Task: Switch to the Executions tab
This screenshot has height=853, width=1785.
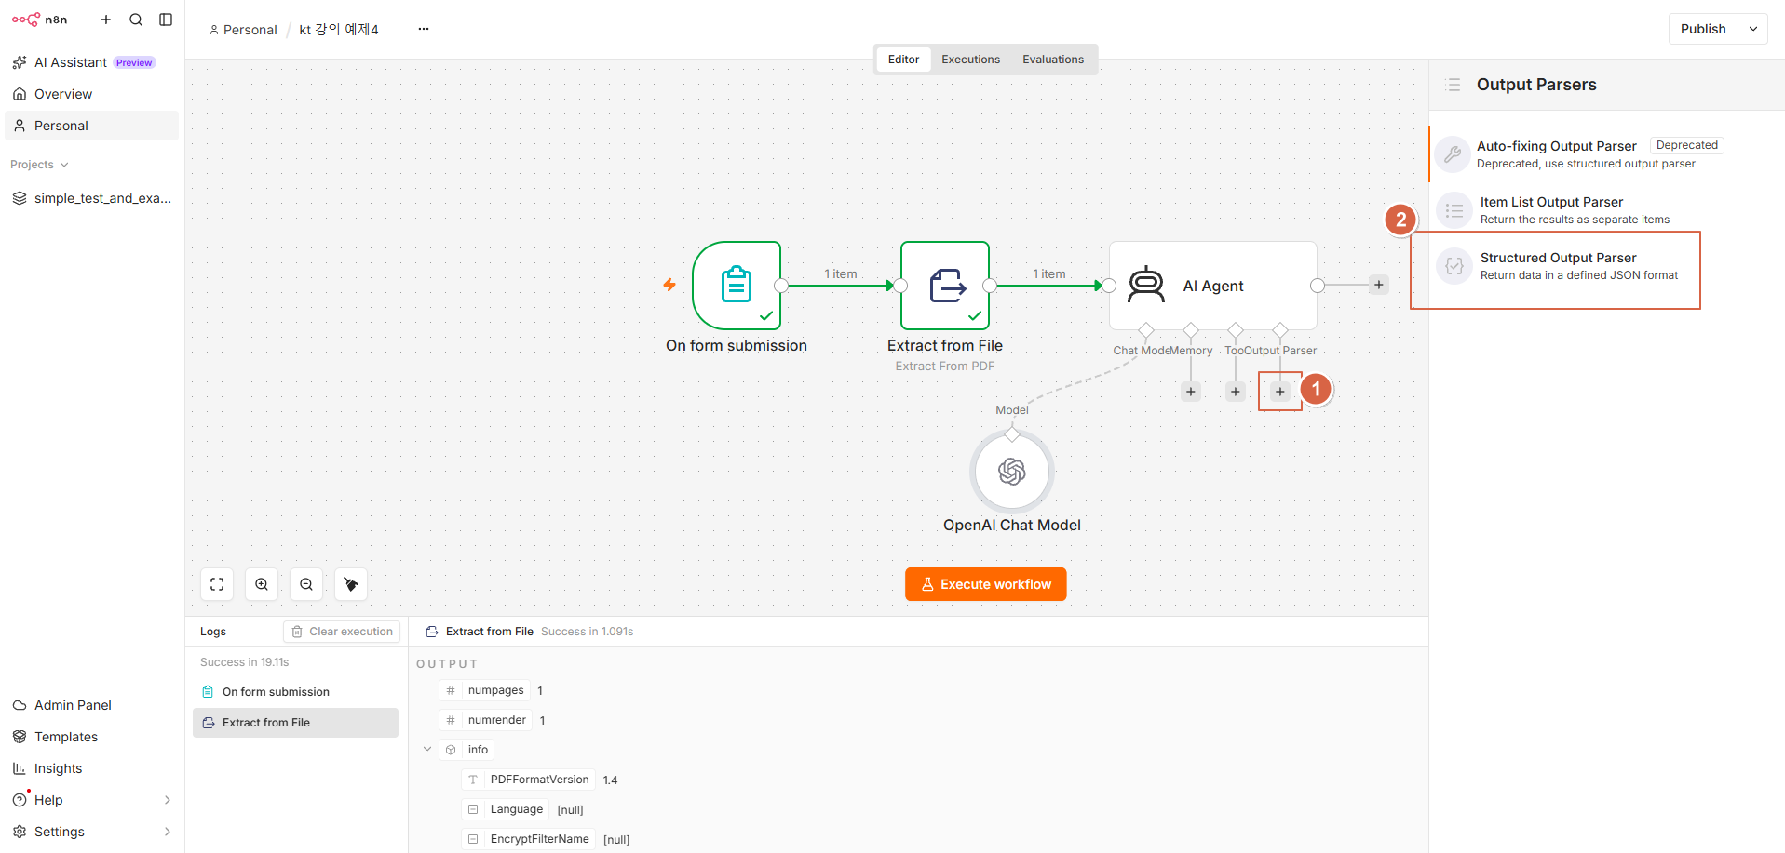Action: click(x=970, y=60)
